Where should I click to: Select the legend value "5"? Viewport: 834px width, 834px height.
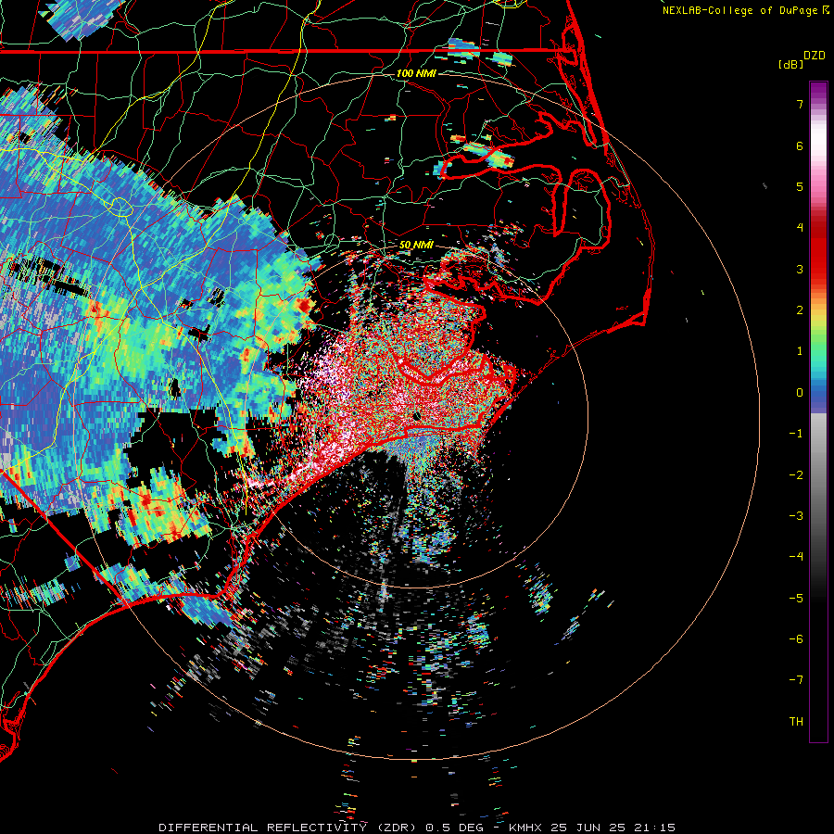pos(800,186)
